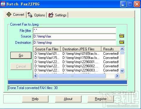Click list scroll up arrow
The width and height of the screenshot is (141, 109).
click(122, 49)
